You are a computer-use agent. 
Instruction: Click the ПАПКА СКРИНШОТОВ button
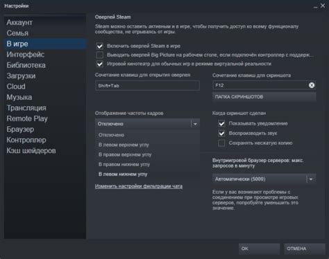(x=264, y=97)
